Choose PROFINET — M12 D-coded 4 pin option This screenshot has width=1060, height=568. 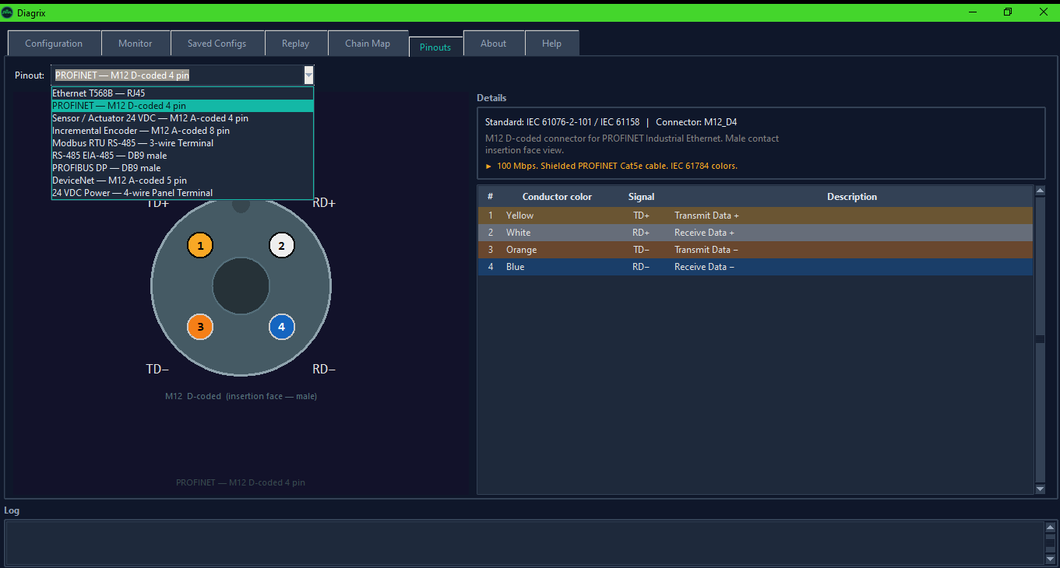[x=182, y=106]
